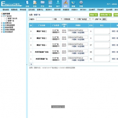This screenshot has height=118, width=118.
Task: Focus the 关键字 keyword input field
Action: [44, 19]
